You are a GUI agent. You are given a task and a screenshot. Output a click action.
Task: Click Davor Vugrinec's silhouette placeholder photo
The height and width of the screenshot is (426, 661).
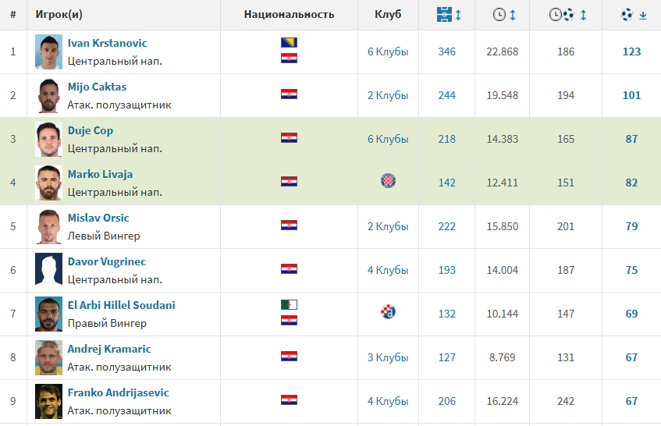[x=48, y=270]
